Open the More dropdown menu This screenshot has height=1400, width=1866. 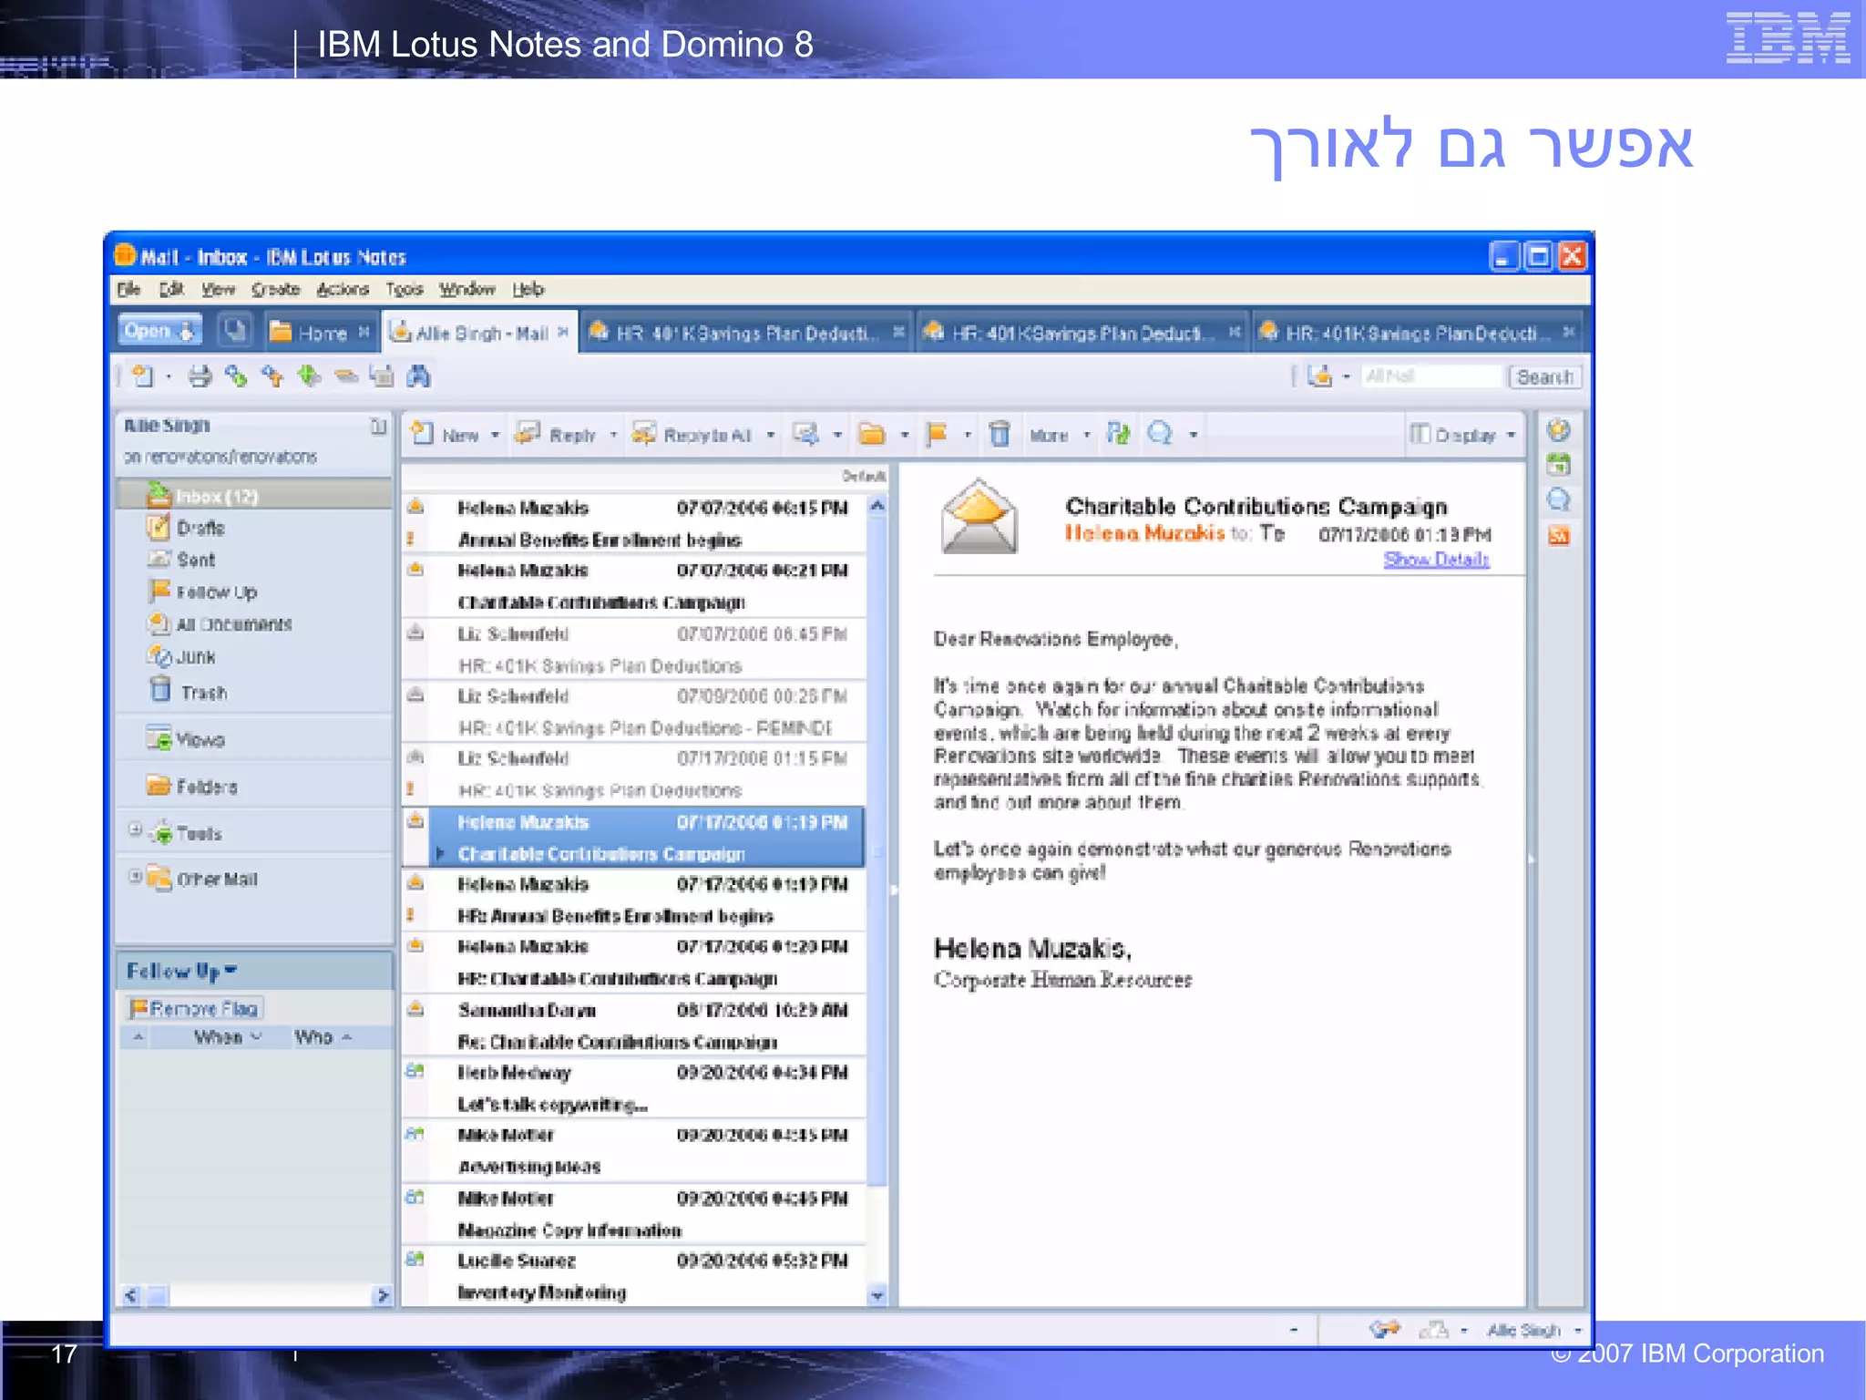click(1059, 436)
